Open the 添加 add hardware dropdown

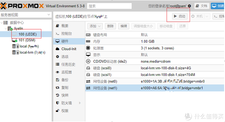(x=95, y=26)
